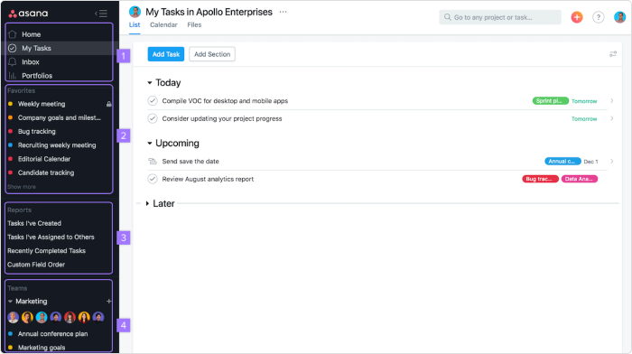Open Marketing goals project

(x=42, y=348)
